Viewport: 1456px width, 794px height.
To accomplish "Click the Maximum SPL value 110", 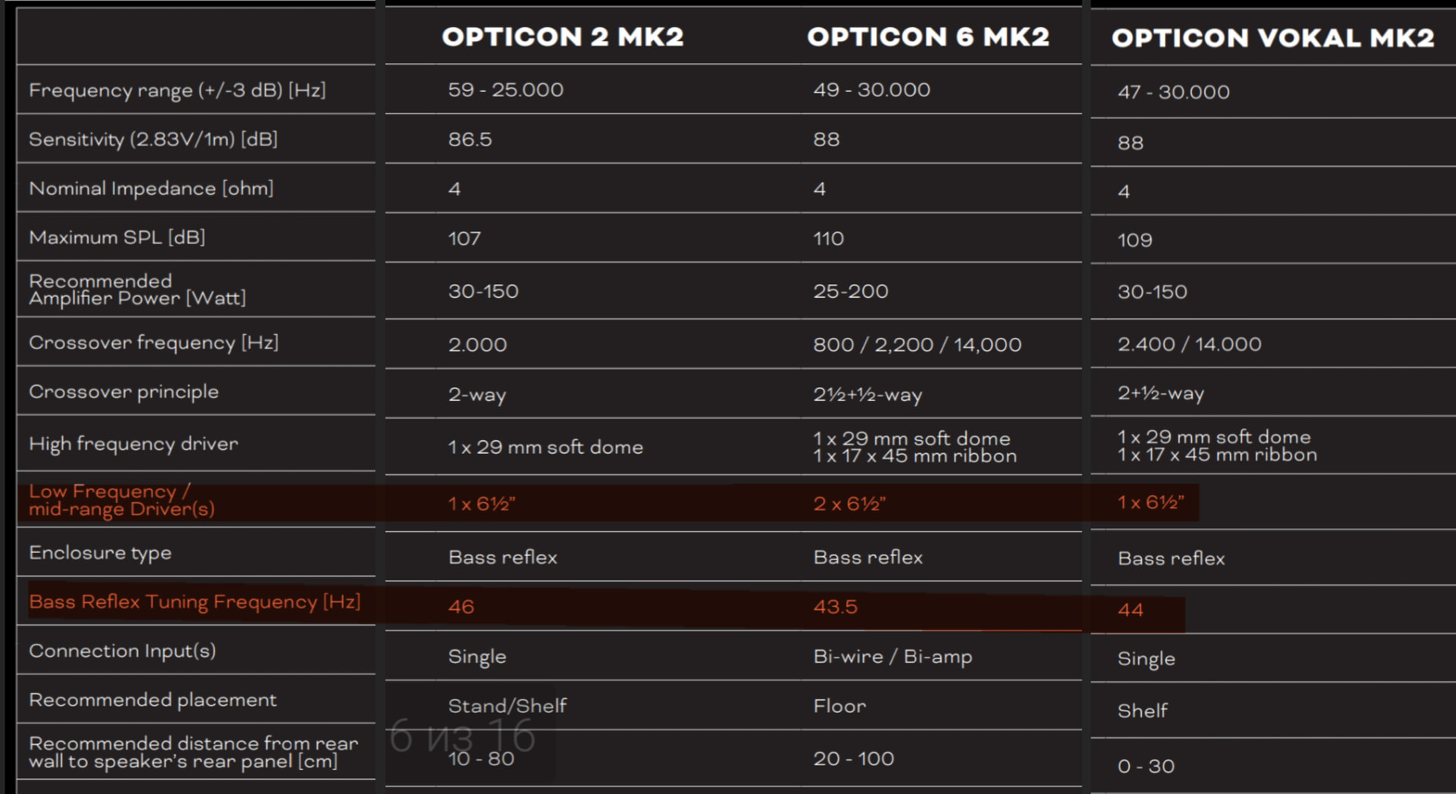I will click(x=828, y=239).
